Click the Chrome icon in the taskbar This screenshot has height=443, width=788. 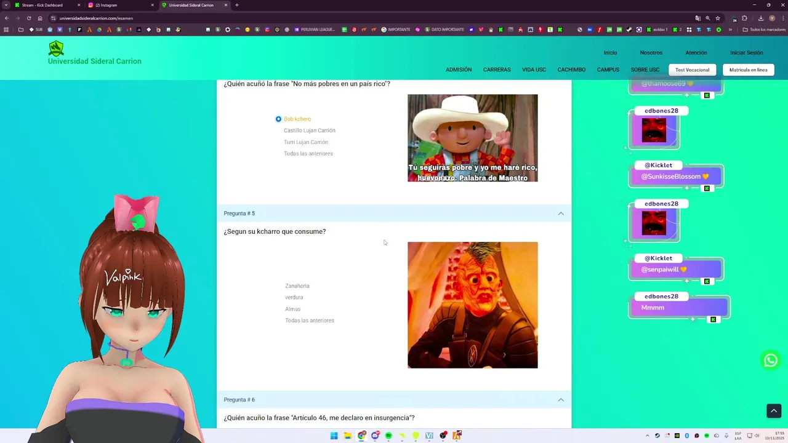click(361, 436)
